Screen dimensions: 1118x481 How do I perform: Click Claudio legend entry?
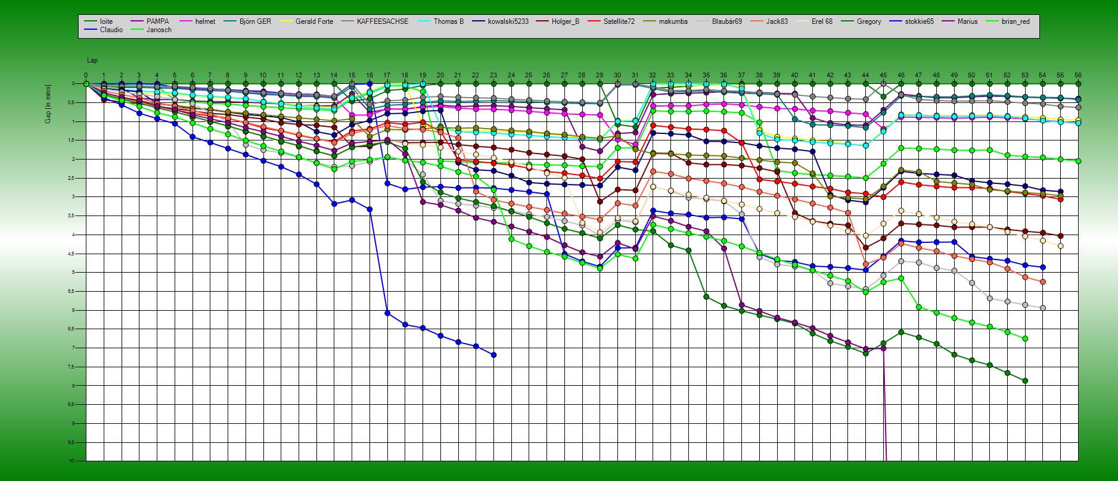pos(111,30)
